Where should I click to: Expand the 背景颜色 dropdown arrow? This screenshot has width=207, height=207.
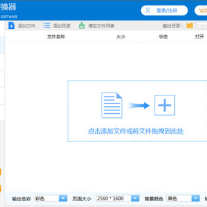pyautogui.click(x=195, y=198)
